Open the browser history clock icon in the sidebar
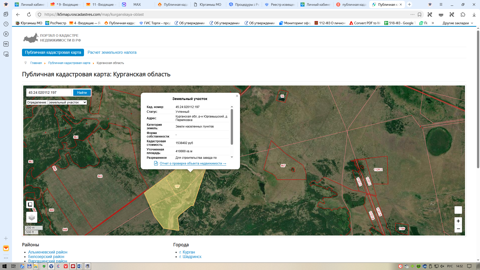Screen dimensions: 480x270 coord(6,24)
